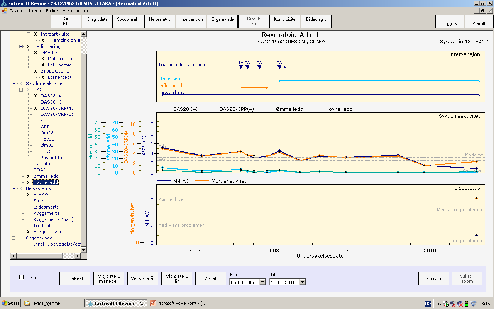
Task: Open the Søk F11 toolbar button
Action: [66, 21]
